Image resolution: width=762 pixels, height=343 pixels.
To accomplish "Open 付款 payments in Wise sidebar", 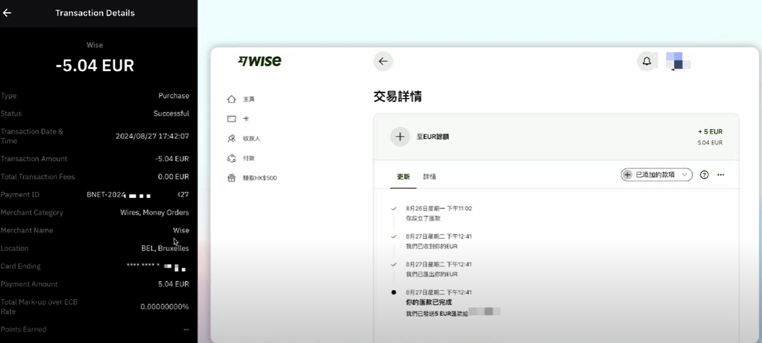I will 241,158.
